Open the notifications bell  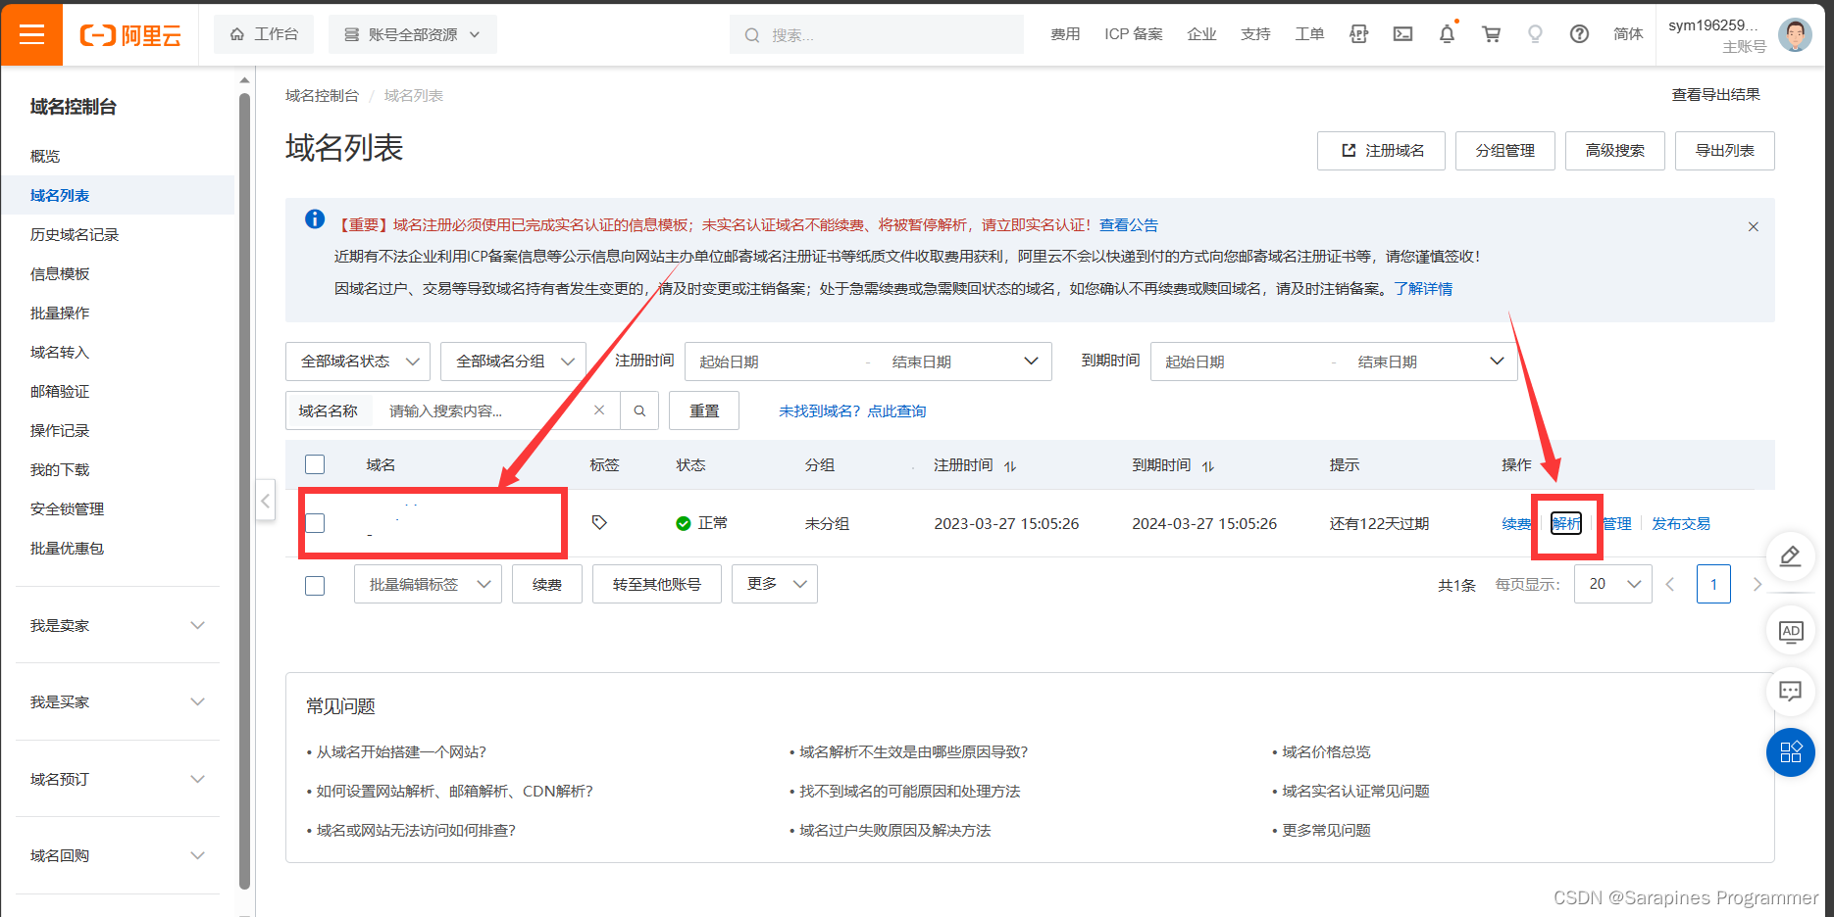[1447, 34]
